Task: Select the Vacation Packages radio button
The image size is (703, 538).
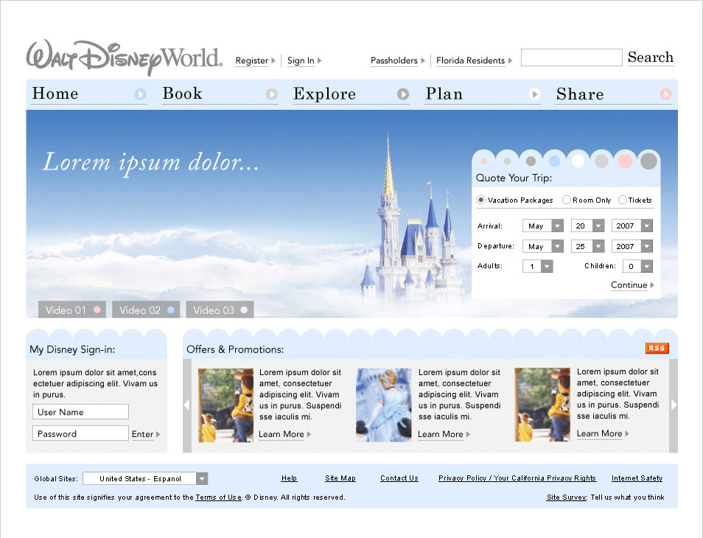Action: point(481,200)
